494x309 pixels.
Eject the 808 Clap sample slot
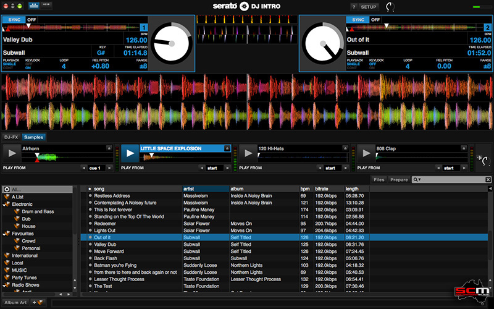[464, 148]
